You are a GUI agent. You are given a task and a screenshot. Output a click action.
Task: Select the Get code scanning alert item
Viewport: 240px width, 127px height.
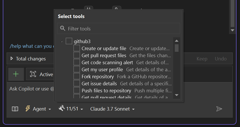point(107,62)
